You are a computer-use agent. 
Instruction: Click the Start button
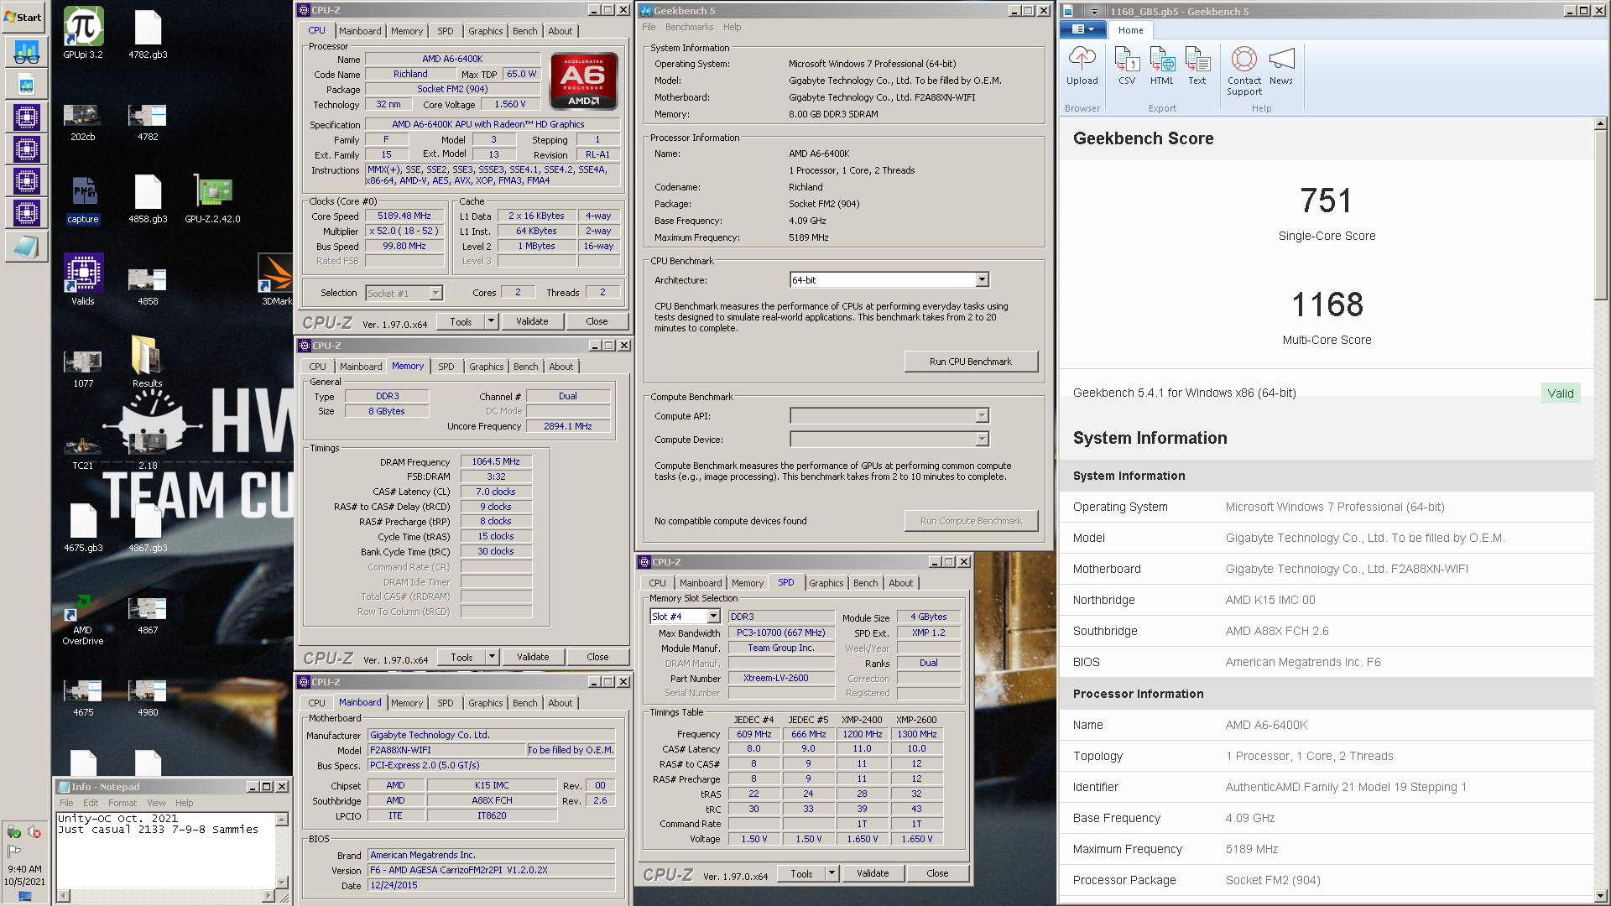click(23, 17)
